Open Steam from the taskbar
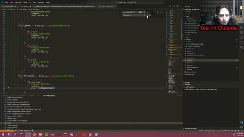Image resolution: width=244 pixels, height=137 pixels. pos(53,134)
